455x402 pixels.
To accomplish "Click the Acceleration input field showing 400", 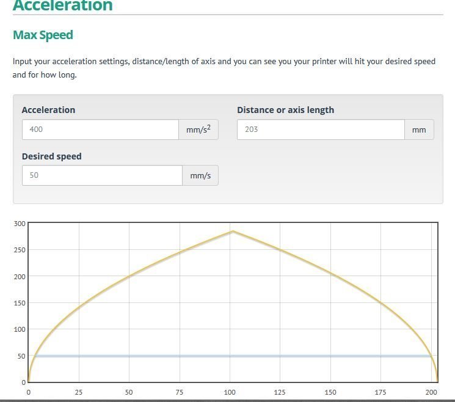I will (x=100, y=130).
